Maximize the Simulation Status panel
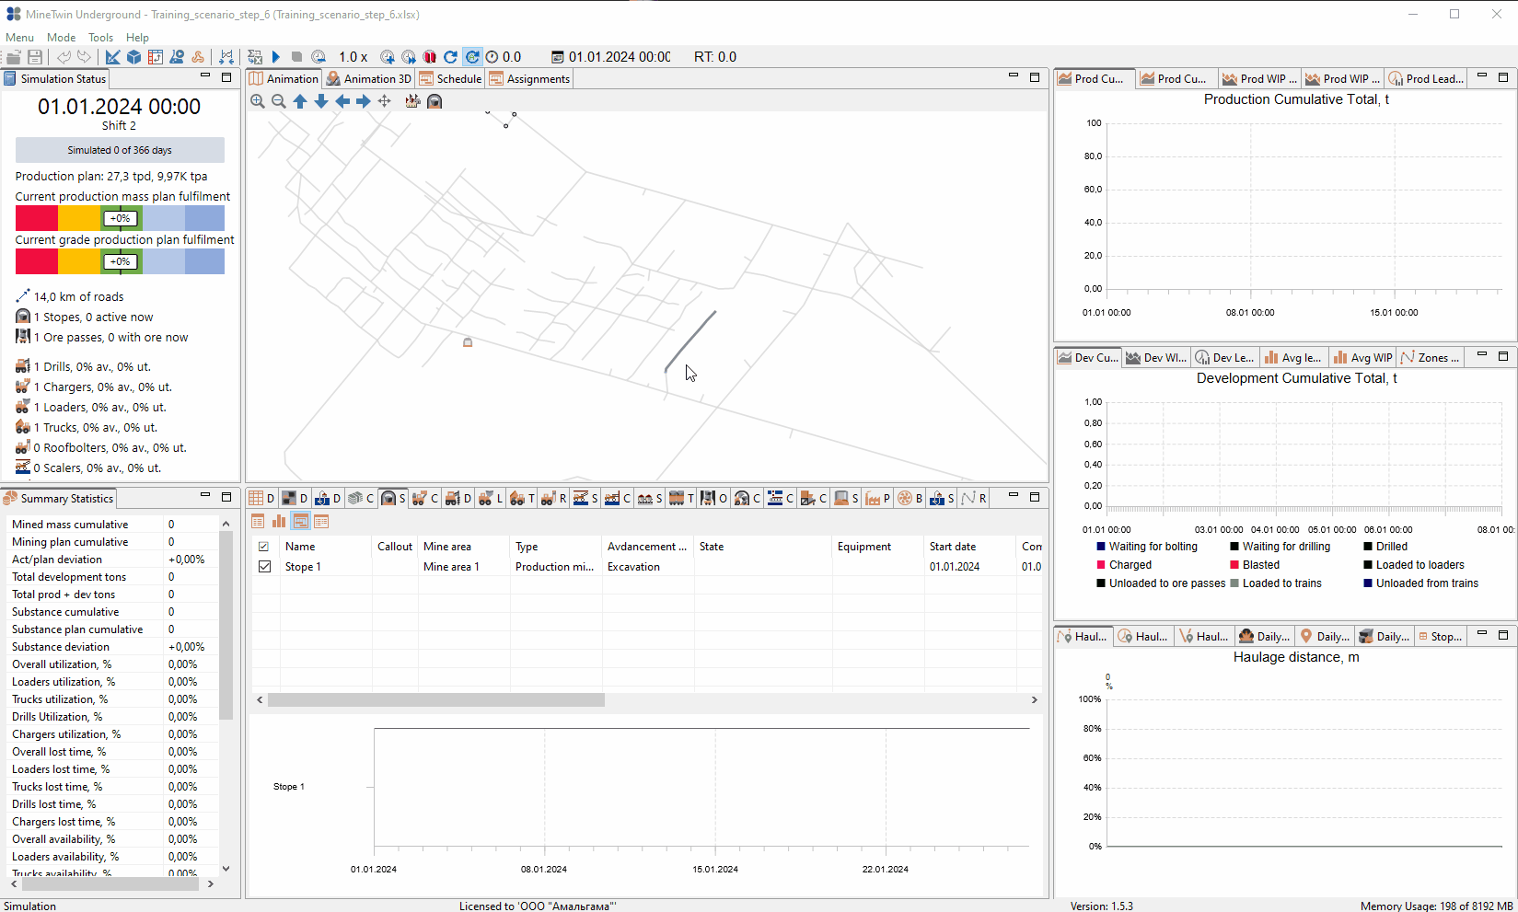1518x912 pixels. 226,77
